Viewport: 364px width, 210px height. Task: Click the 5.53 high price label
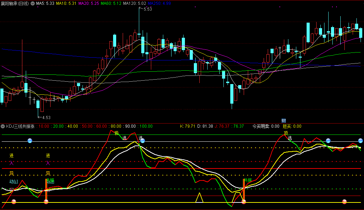click(148, 9)
